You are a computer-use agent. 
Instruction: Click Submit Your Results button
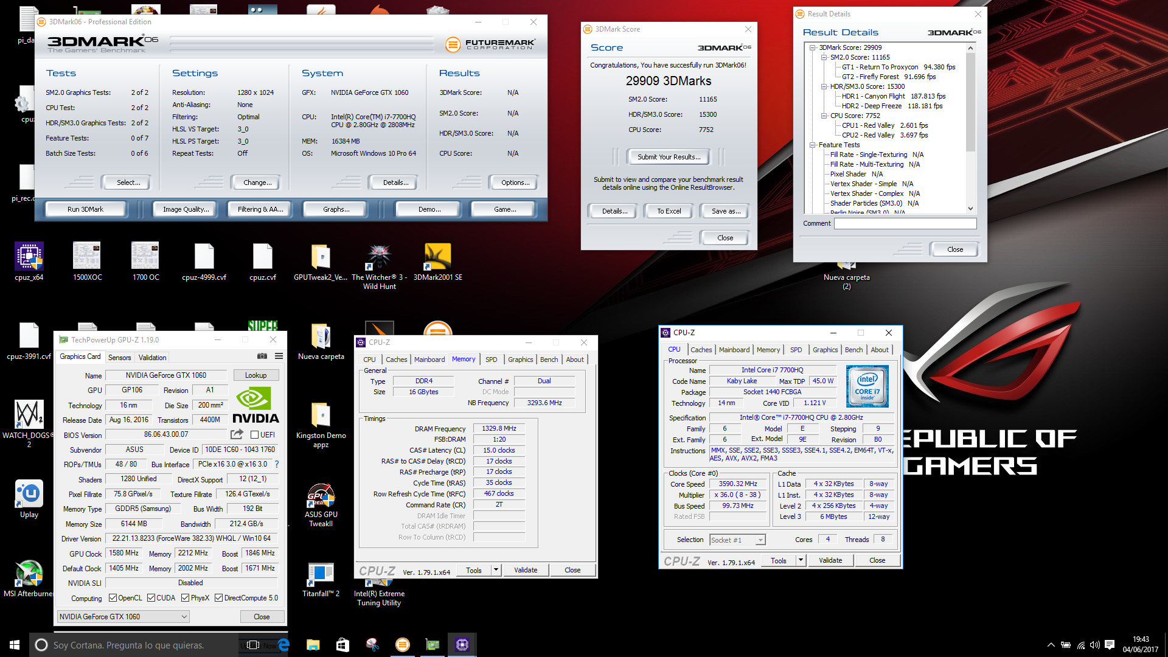coord(669,157)
